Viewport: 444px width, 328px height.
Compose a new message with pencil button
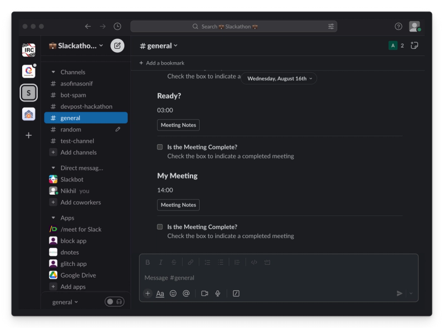coord(117,46)
